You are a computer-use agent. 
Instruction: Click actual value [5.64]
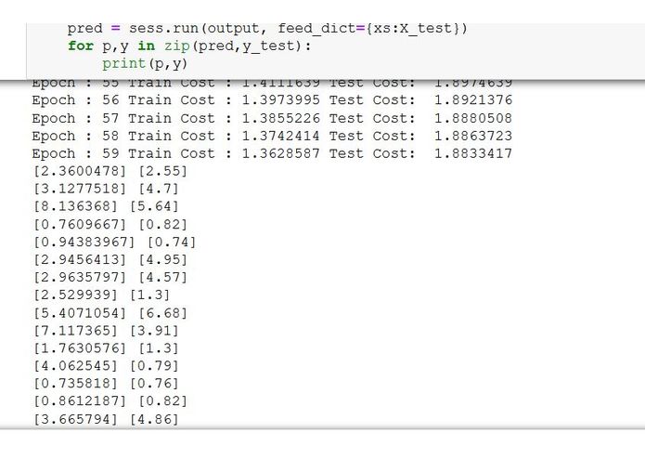coord(154,206)
